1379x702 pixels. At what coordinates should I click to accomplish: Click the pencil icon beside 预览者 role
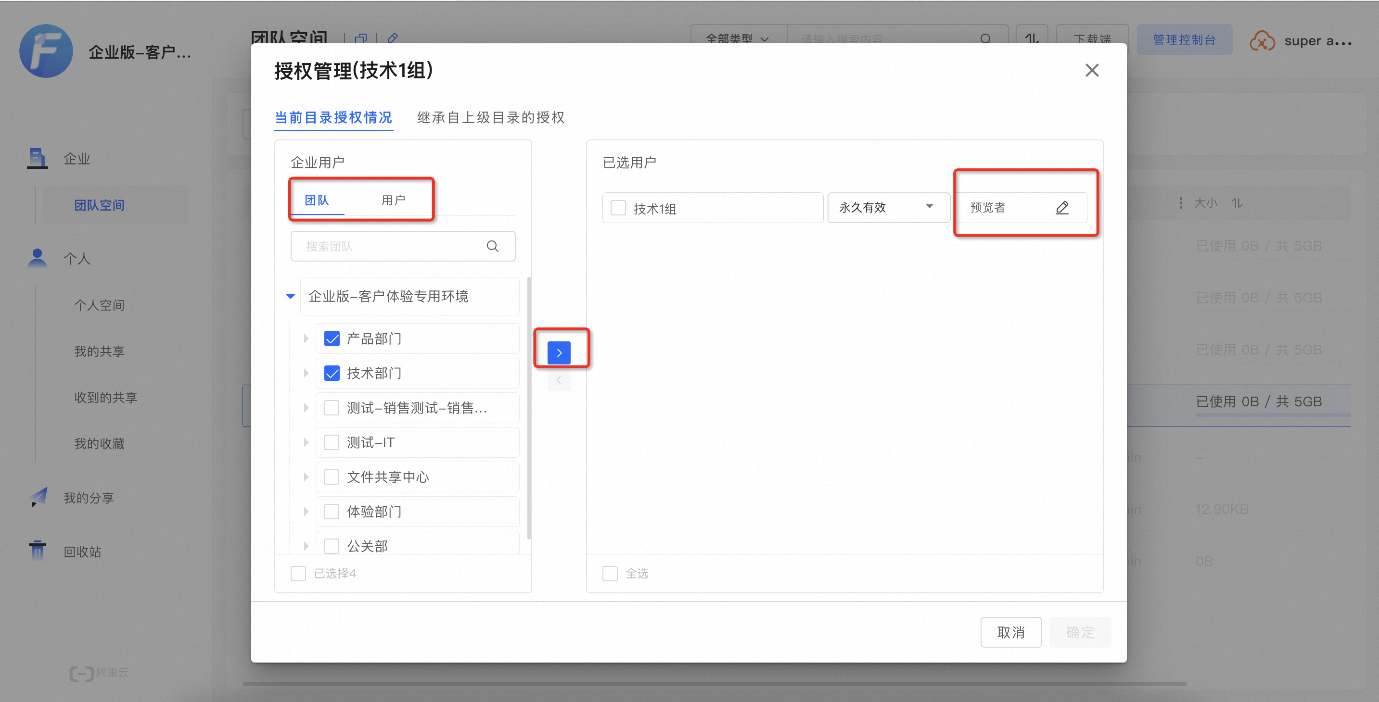click(x=1062, y=208)
